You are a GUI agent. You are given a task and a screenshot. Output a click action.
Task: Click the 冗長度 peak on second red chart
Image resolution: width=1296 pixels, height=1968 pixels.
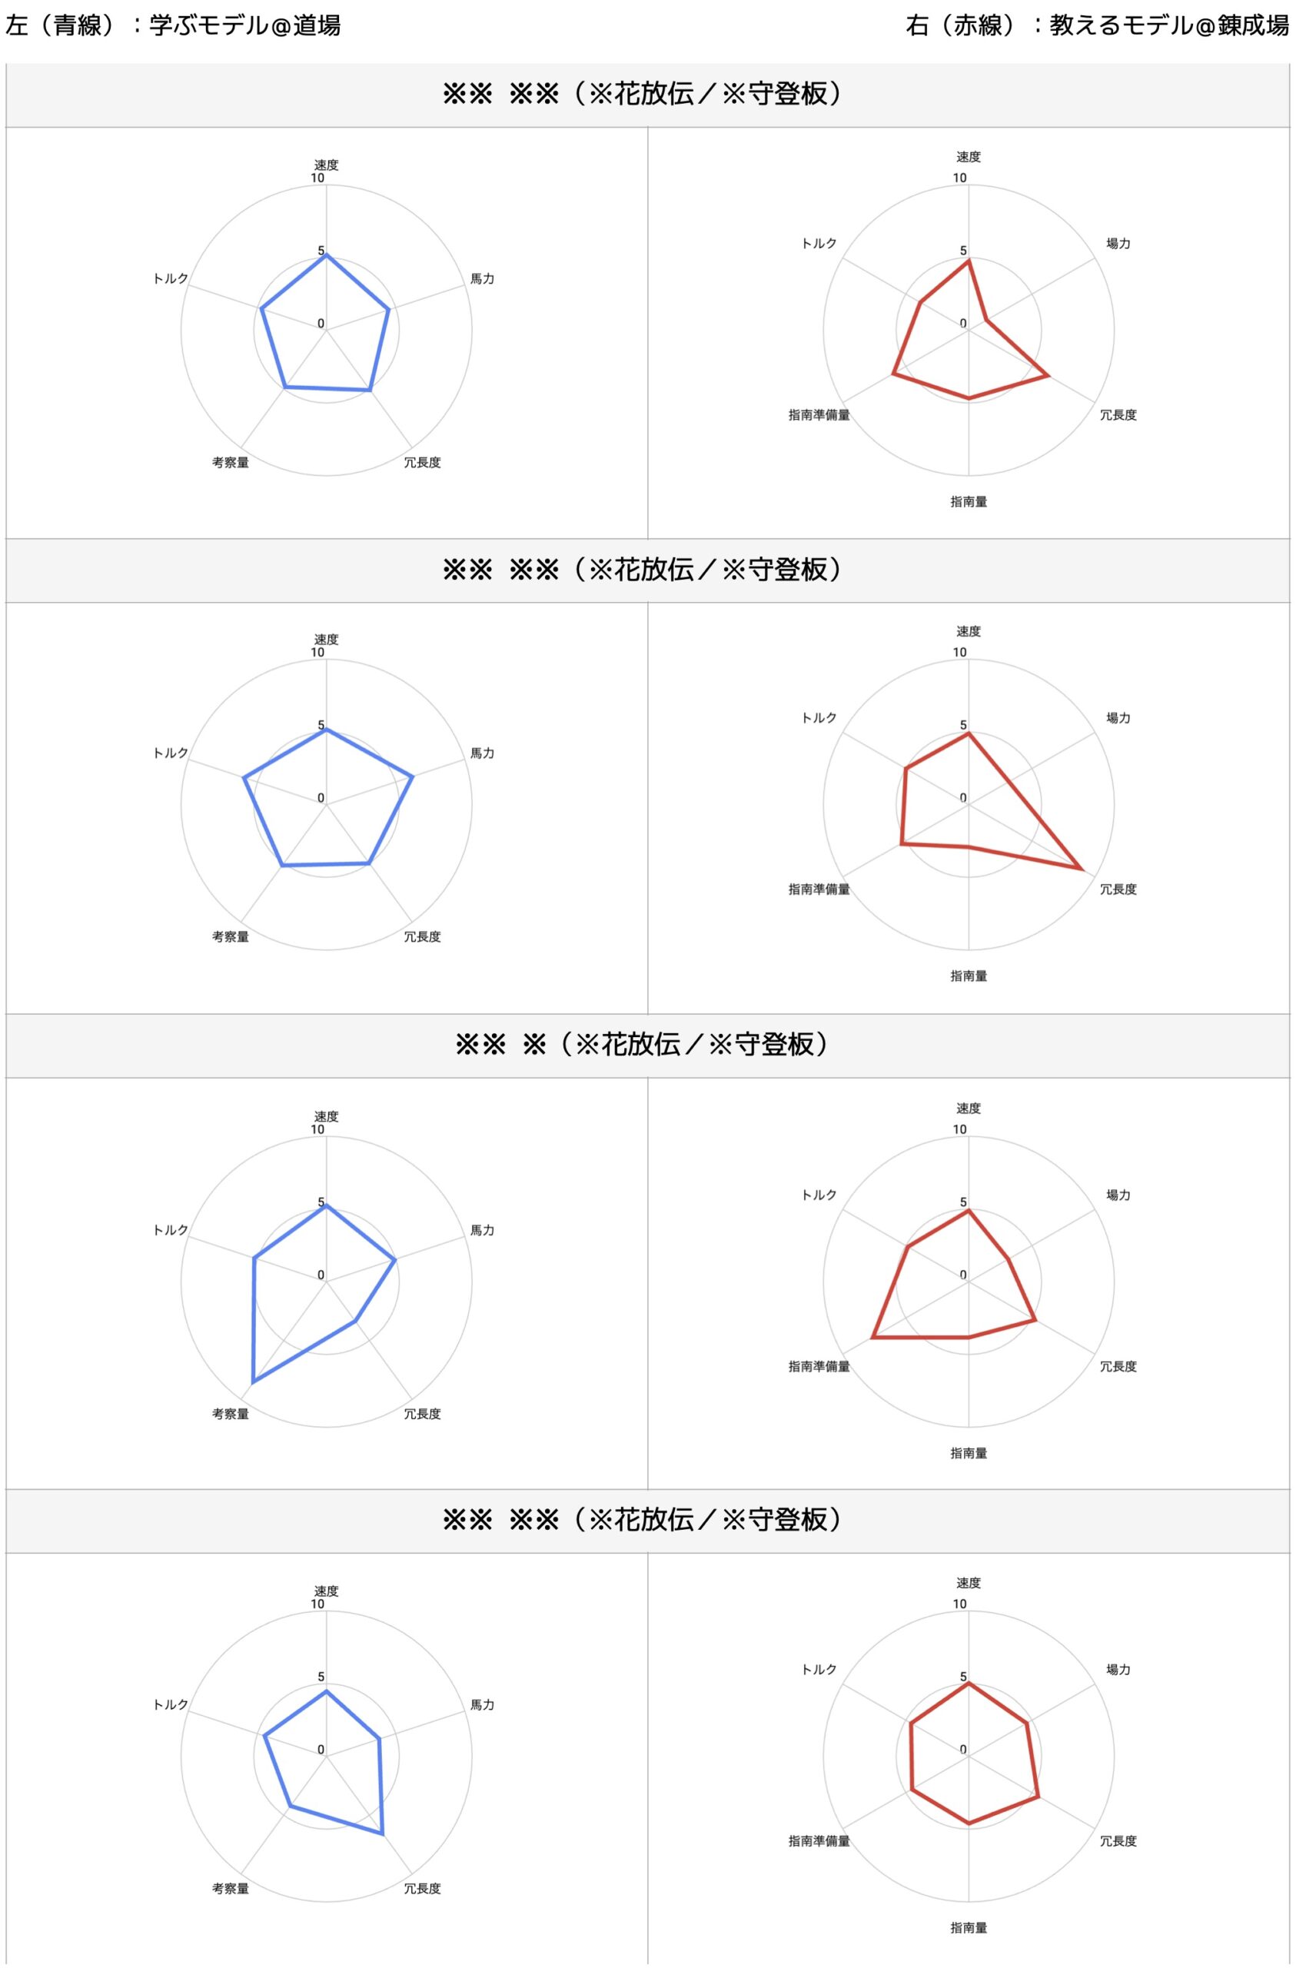pos(1082,869)
